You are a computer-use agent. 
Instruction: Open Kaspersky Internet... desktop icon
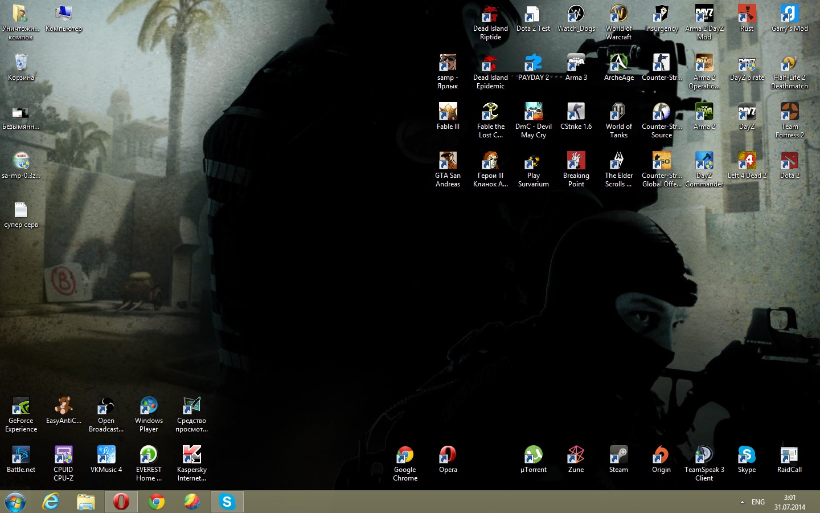191,464
